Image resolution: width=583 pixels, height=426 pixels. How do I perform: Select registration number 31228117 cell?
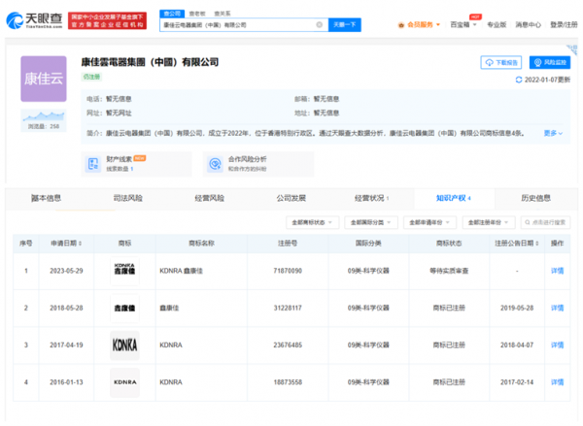(288, 308)
